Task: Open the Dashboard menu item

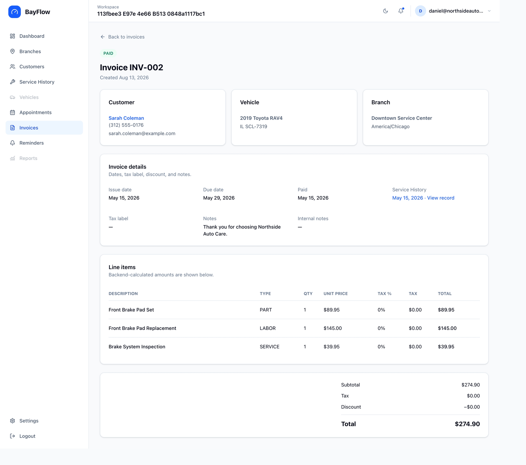Action: [44, 36]
